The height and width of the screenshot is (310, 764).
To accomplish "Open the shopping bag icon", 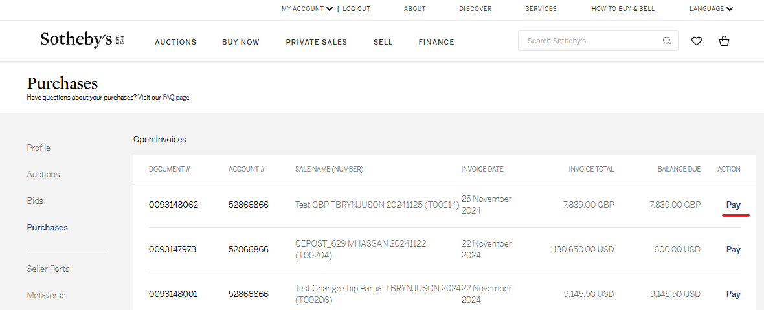I will coord(724,41).
